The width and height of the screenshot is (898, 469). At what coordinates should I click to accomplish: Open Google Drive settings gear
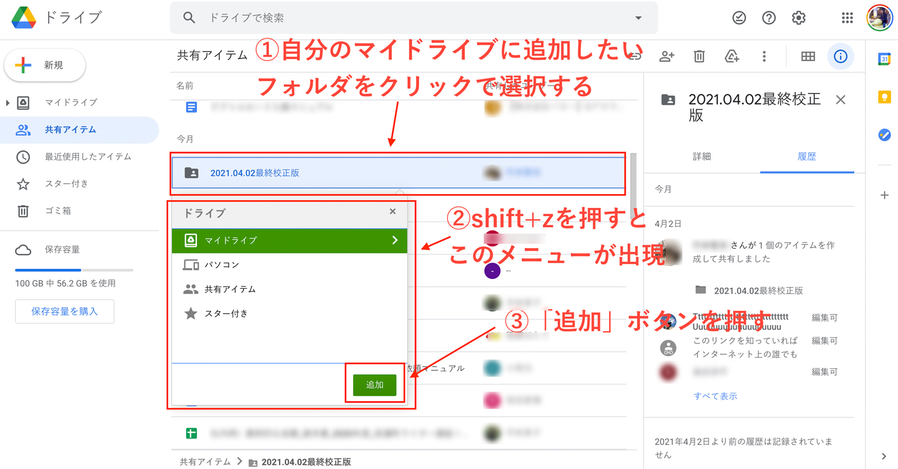click(x=799, y=17)
